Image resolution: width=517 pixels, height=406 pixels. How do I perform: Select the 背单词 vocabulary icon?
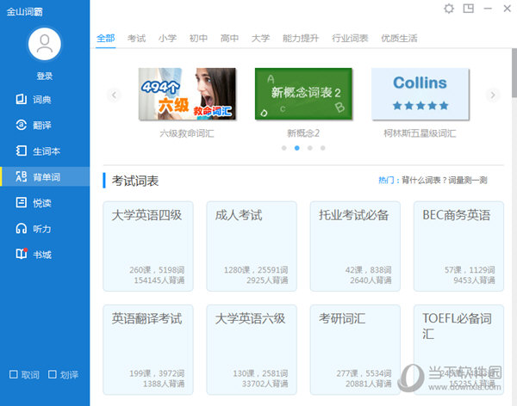point(22,177)
